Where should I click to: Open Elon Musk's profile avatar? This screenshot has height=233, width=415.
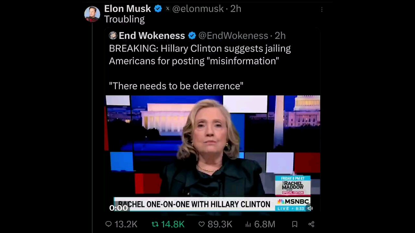pyautogui.click(x=92, y=14)
